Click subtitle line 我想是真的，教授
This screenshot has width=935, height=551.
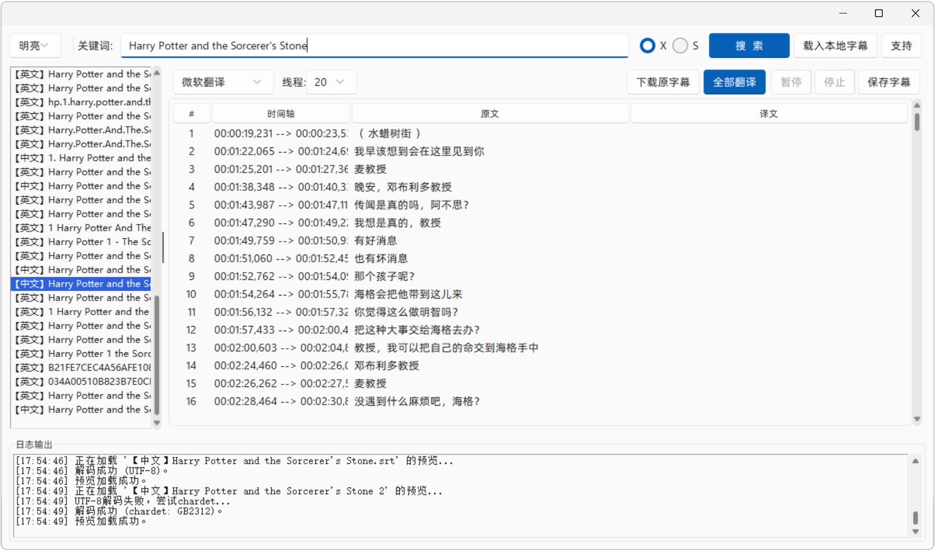398,222
